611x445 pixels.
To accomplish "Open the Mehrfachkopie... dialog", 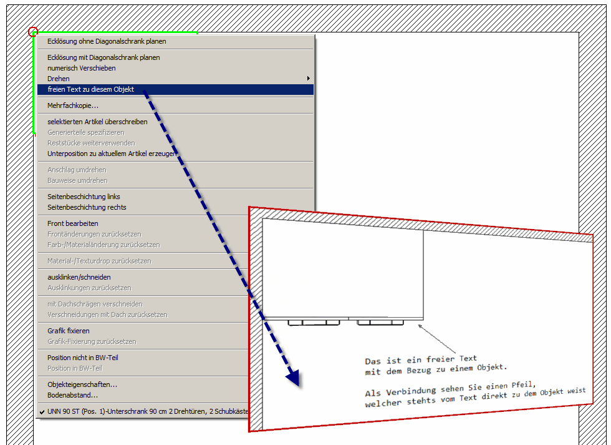I will click(72, 105).
